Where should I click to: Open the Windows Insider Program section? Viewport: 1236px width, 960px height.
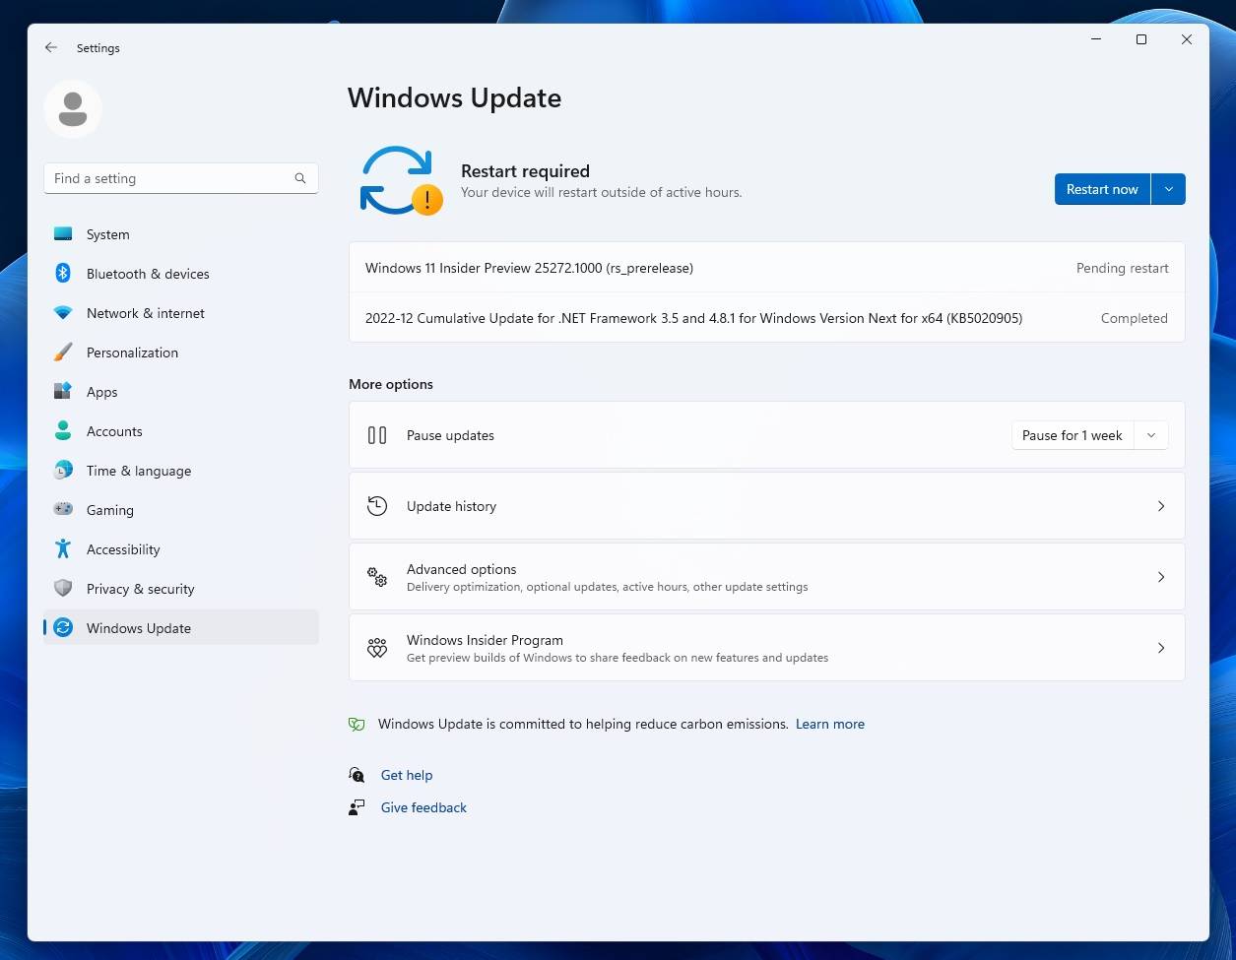[x=768, y=647]
